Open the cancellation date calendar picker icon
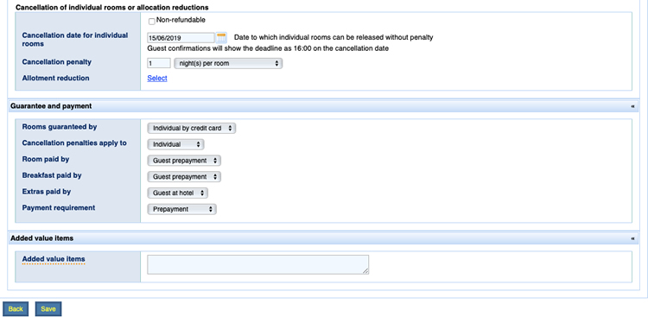Image resolution: width=648 pixels, height=323 pixels. pyautogui.click(x=221, y=38)
